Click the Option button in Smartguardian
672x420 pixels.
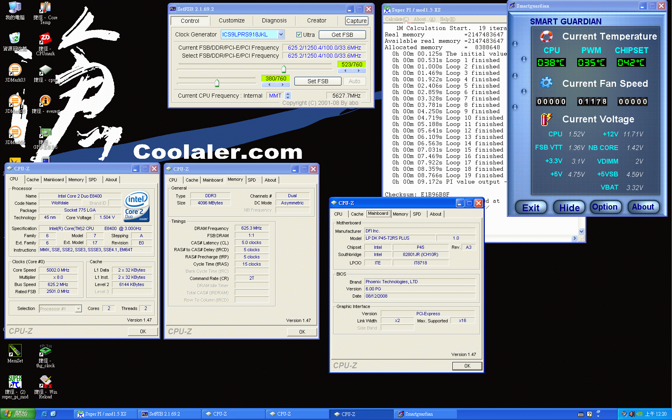605,207
